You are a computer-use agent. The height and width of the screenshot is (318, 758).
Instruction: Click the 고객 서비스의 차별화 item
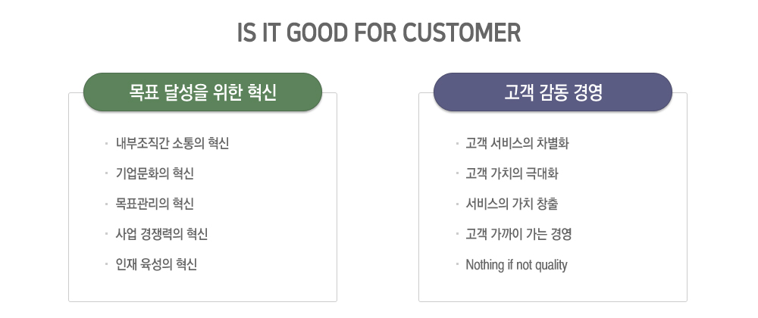tap(517, 143)
